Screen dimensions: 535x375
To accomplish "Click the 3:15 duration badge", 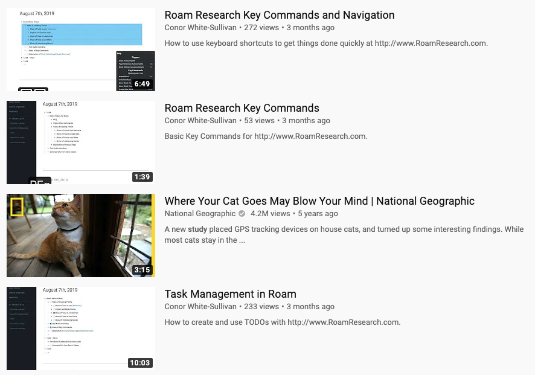I will pyautogui.click(x=142, y=270).
